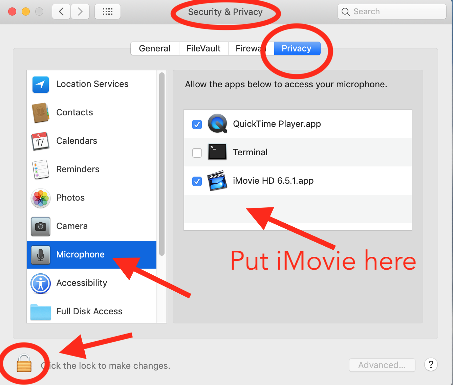Click the Reminders list icon

[41, 169]
